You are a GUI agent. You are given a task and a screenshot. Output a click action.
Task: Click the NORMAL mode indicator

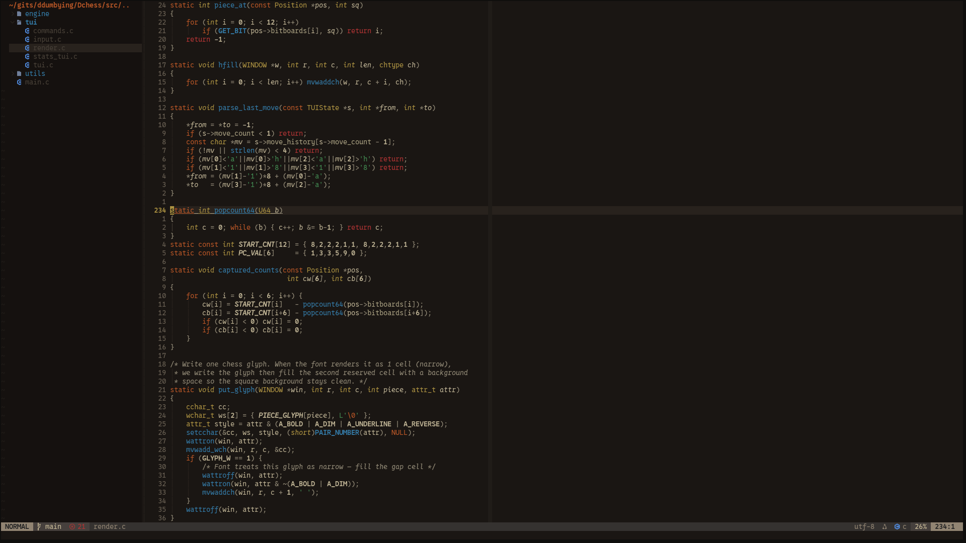tap(17, 526)
